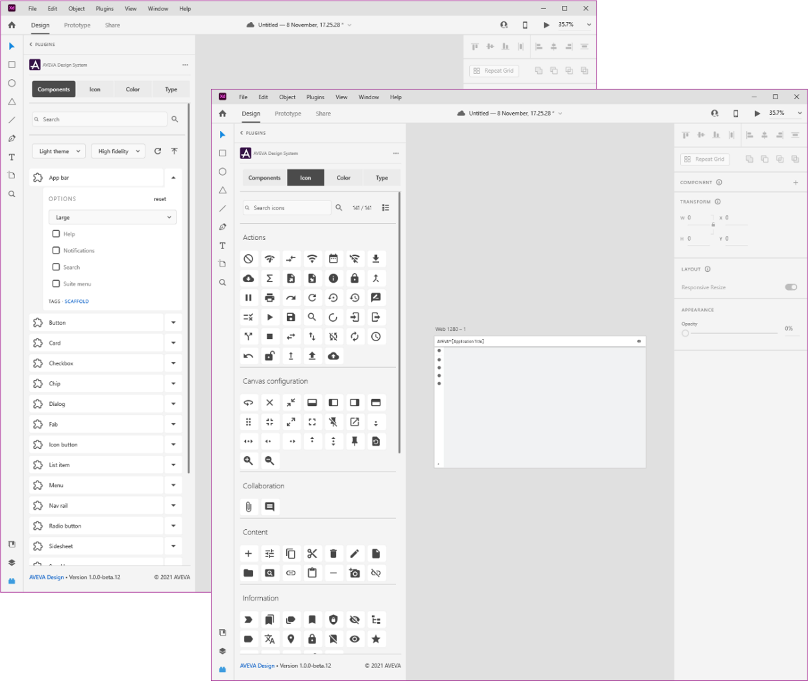Select the Web 1280 – 1 artboard label

tap(450, 329)
